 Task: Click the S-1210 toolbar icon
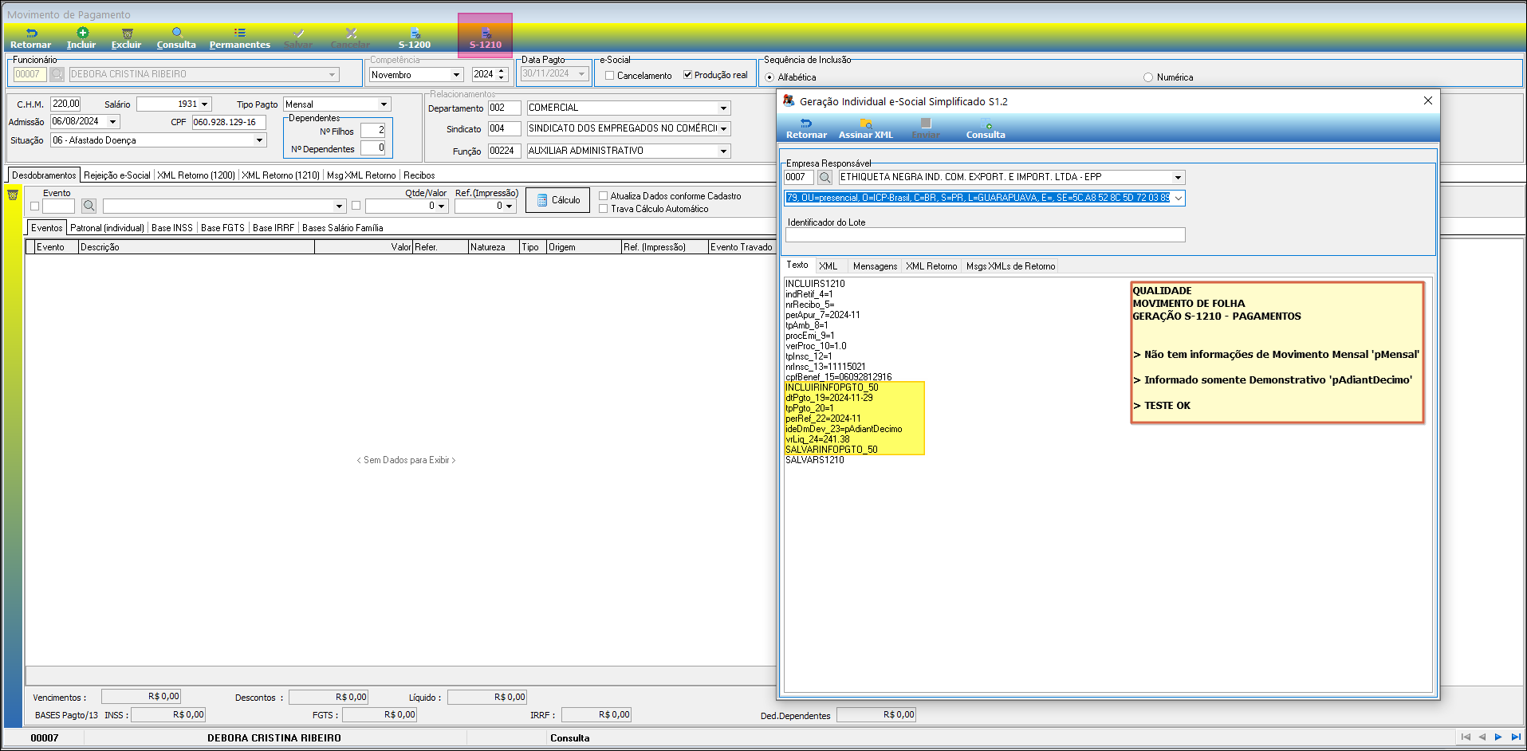click(x=486, y=33)
